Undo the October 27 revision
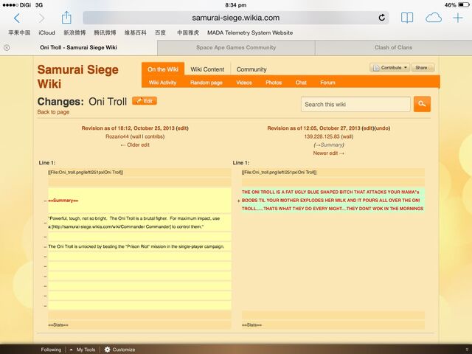The image size is (472, 354). pos(382,128)
